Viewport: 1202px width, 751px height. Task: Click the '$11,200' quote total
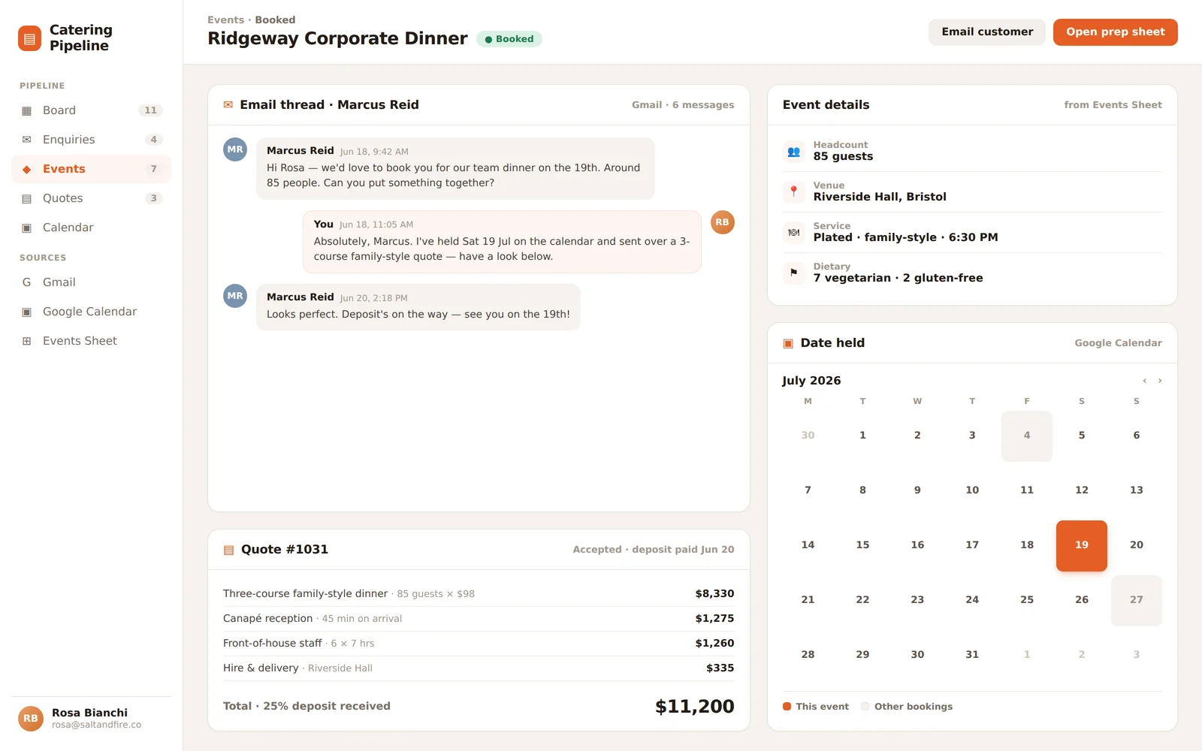pyautogui.click(x=694, y=707)
